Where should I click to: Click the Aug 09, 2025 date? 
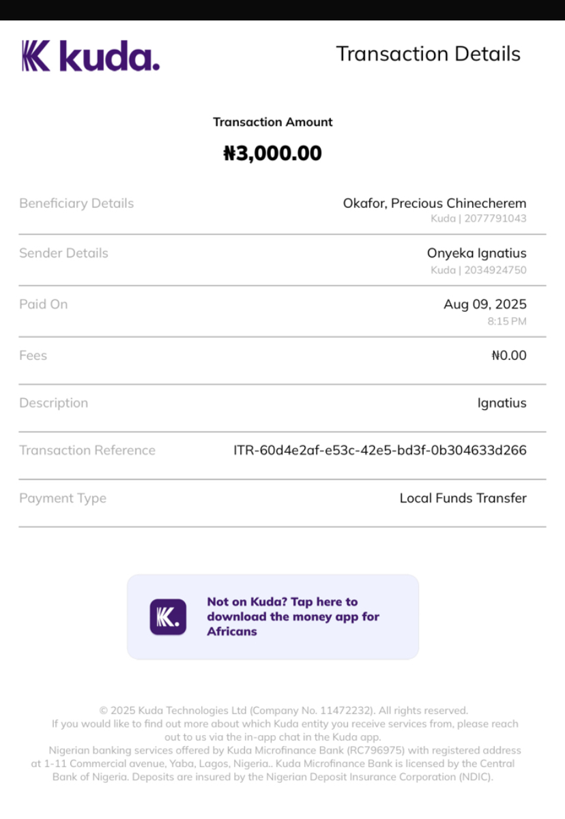484,304
